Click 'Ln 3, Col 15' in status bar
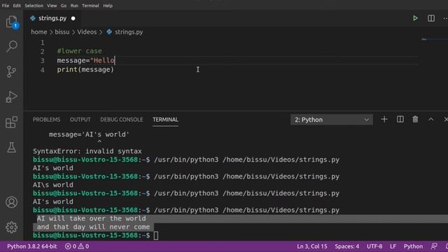Viewport: 448px width, 252px height. pyautogui.click(x=312, y=246)
